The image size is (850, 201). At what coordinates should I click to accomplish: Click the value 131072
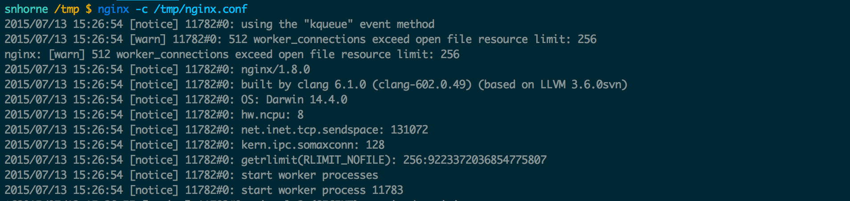(409, 130)
